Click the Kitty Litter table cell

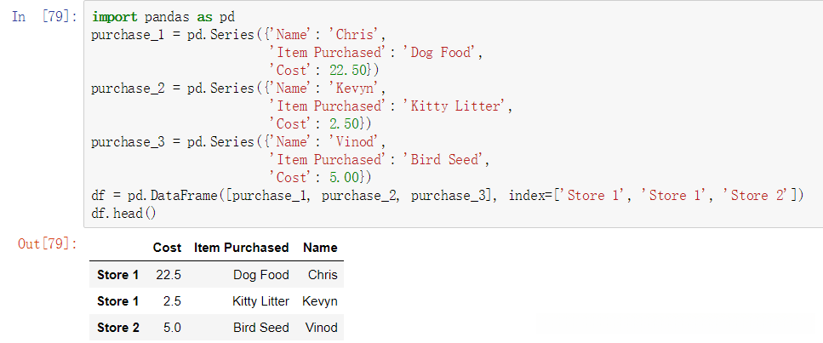point(260,301)
